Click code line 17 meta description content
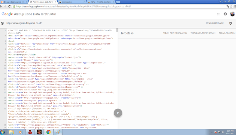Image resolution: width=236 pixels, height=135 pixels. (61, 94)
